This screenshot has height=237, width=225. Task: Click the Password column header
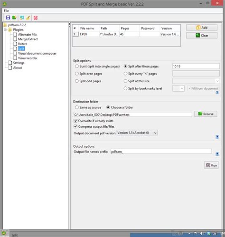click(x=150, y=28)
